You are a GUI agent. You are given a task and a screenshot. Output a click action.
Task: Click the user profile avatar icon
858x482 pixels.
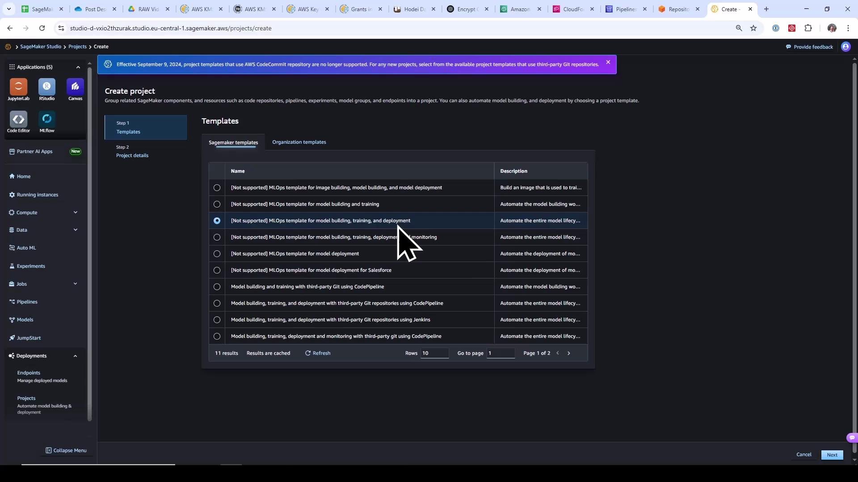(x=846, y=47)
